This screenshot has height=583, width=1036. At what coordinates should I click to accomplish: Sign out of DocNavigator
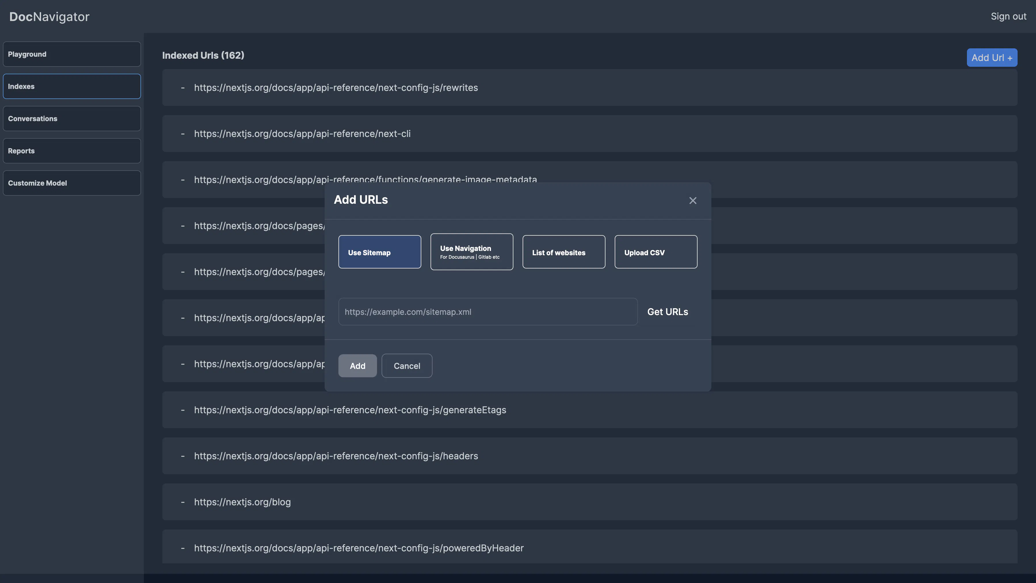(x=1008, y=16)
